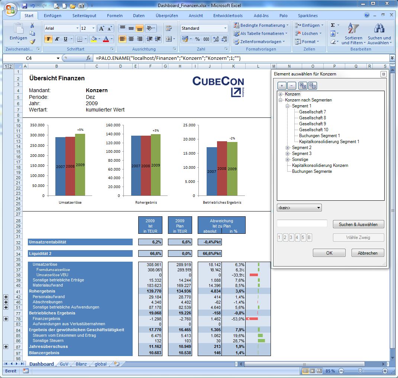Image resolution: width=398 pixels, height=378 pixels.
Task: Open the Formeln ribbon tab
Action: 114,16
